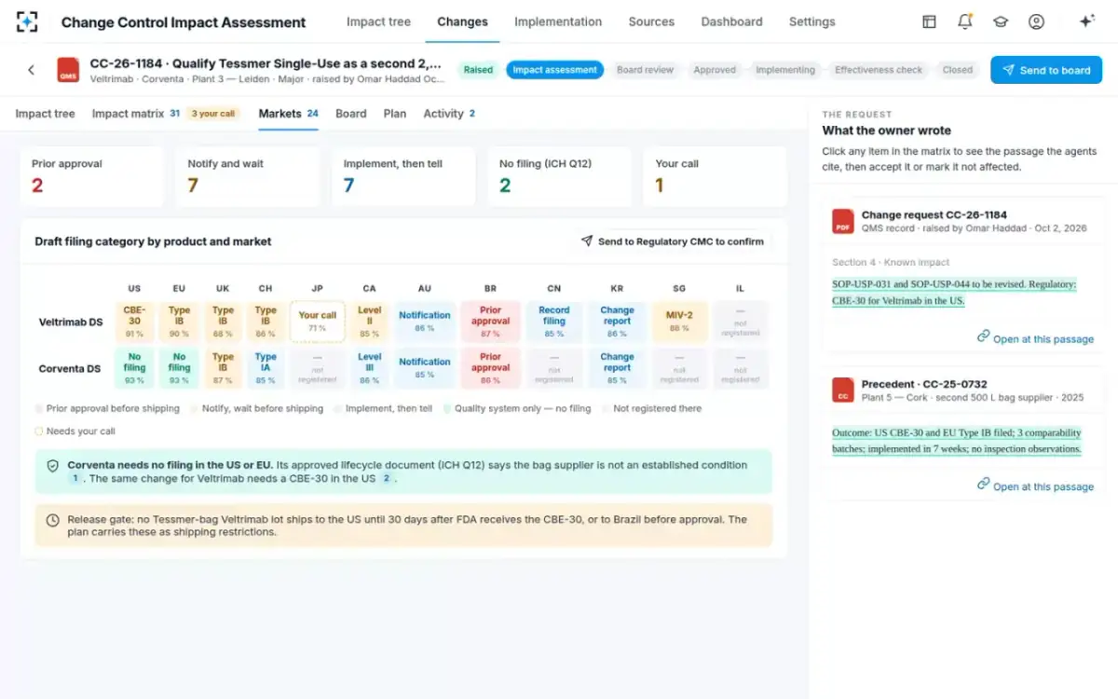Select the Closed stage pill
1118x699 pixels.
[x=957, y=70]
